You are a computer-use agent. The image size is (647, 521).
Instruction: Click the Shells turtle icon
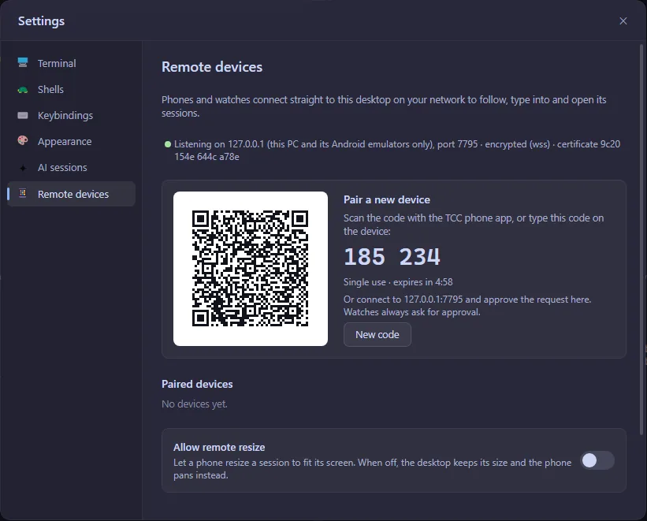(x=23, y=90)
